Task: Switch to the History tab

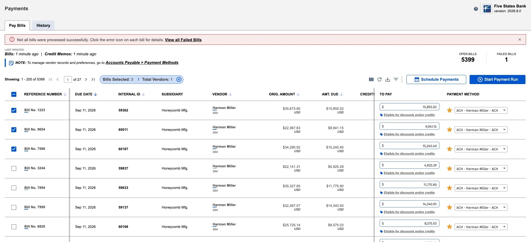Action: pyautogui.click(x=43, y=25)
